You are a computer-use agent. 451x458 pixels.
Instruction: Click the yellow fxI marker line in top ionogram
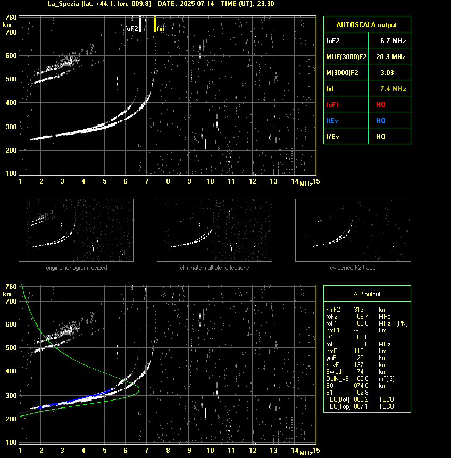coord(155,24)
